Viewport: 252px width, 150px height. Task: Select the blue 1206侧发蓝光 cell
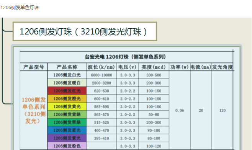pos(67,130)
